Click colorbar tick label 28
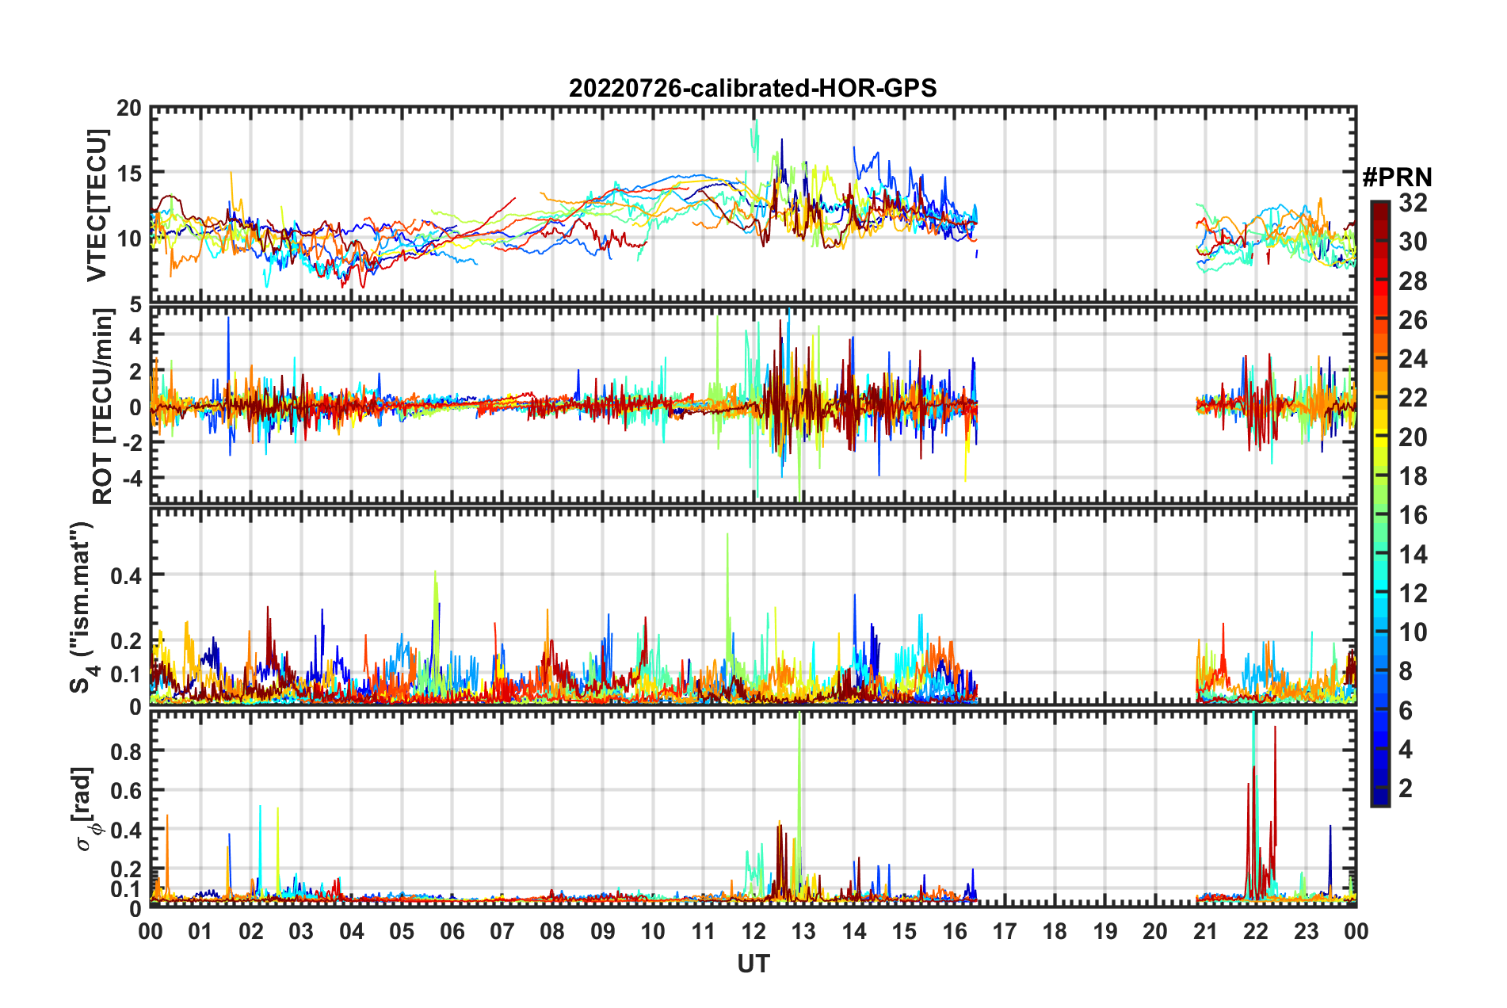1507x1008 pixels. click(1413, 281)
